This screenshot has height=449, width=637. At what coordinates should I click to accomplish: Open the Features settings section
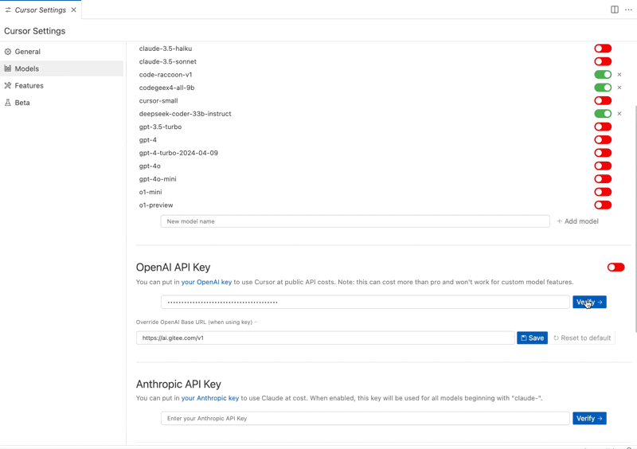[62, 86]
